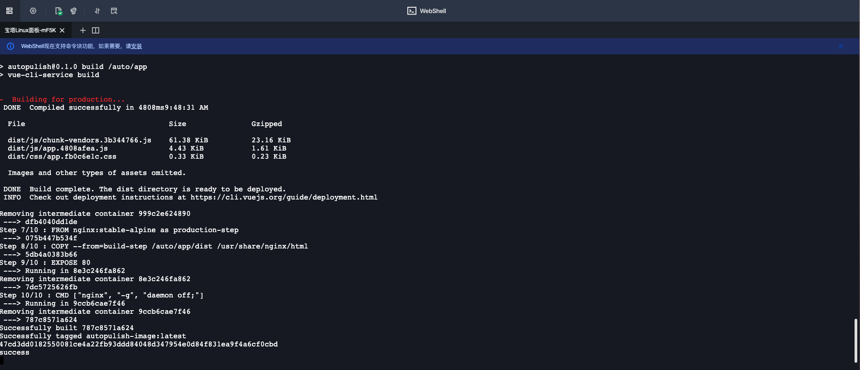Open the hexagon settings icon

pos(33,11)
